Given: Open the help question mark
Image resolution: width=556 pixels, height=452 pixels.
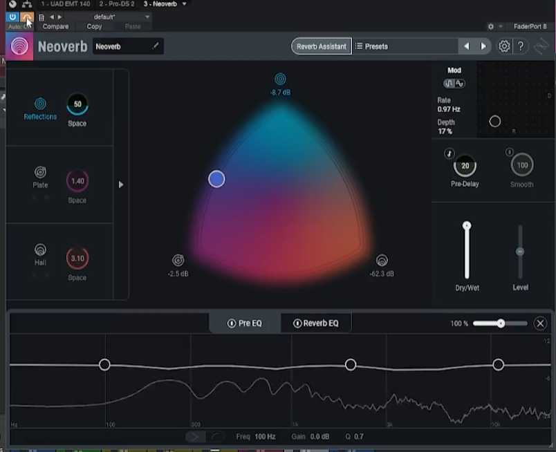Looking at the screenshot, I should point(521,46).
